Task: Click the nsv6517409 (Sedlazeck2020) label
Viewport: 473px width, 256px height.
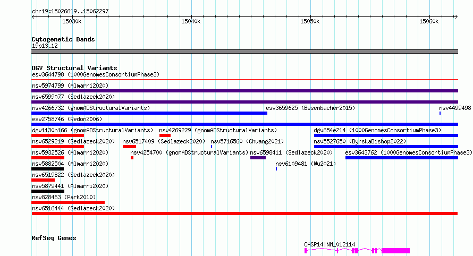Action: [x=164, y=141]
